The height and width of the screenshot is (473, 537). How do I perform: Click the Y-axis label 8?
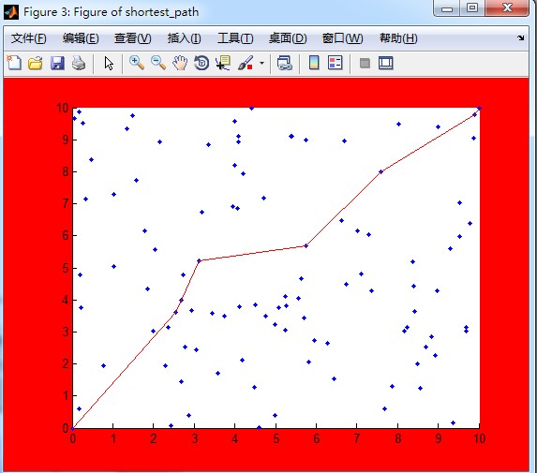(66, 171)
